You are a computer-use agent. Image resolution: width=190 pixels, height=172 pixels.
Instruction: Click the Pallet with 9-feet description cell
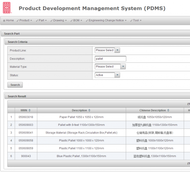[x=81, y=125]
